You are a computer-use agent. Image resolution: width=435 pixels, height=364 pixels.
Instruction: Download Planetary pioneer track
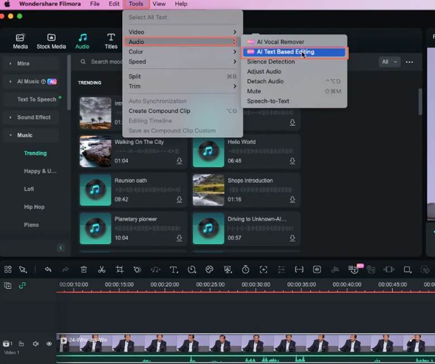click(179, 238)
